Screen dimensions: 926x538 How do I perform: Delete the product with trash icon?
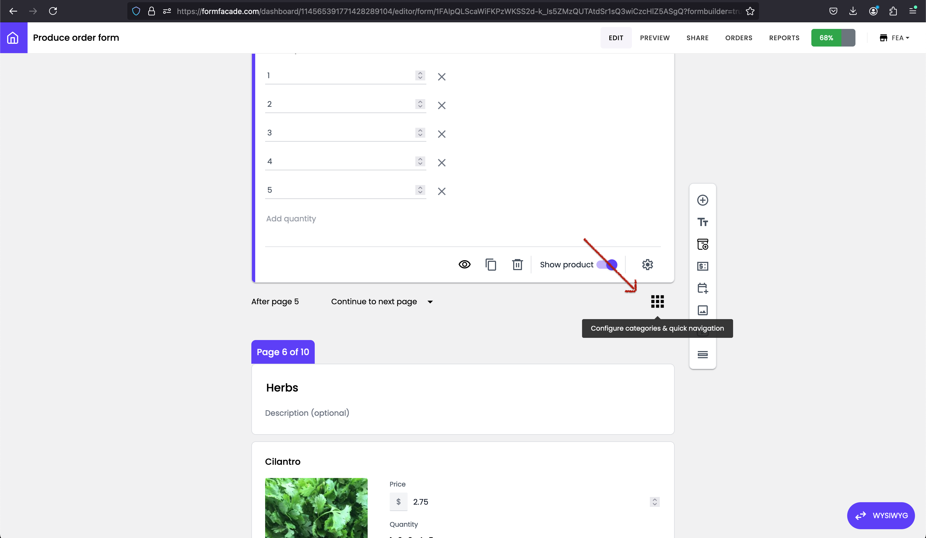tap(517, 265)
